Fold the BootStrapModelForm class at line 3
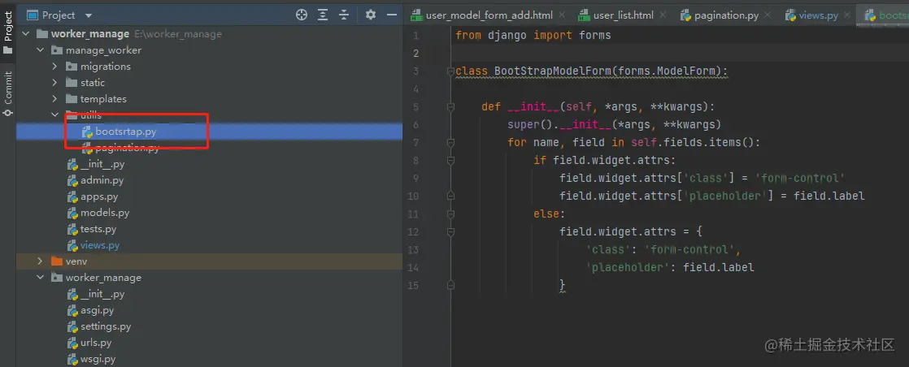 (450, 71)
